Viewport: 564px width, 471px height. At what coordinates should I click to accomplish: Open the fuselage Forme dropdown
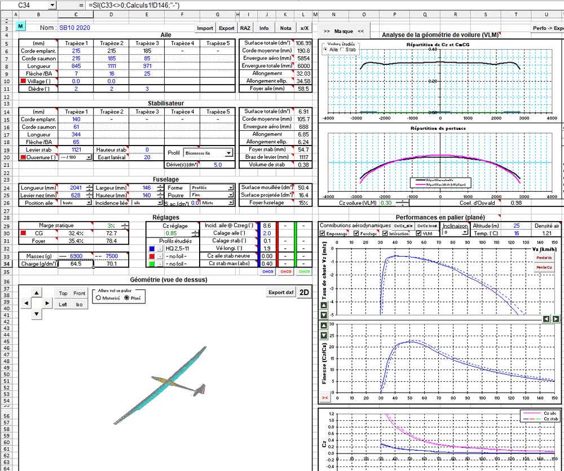click(231, 188)
